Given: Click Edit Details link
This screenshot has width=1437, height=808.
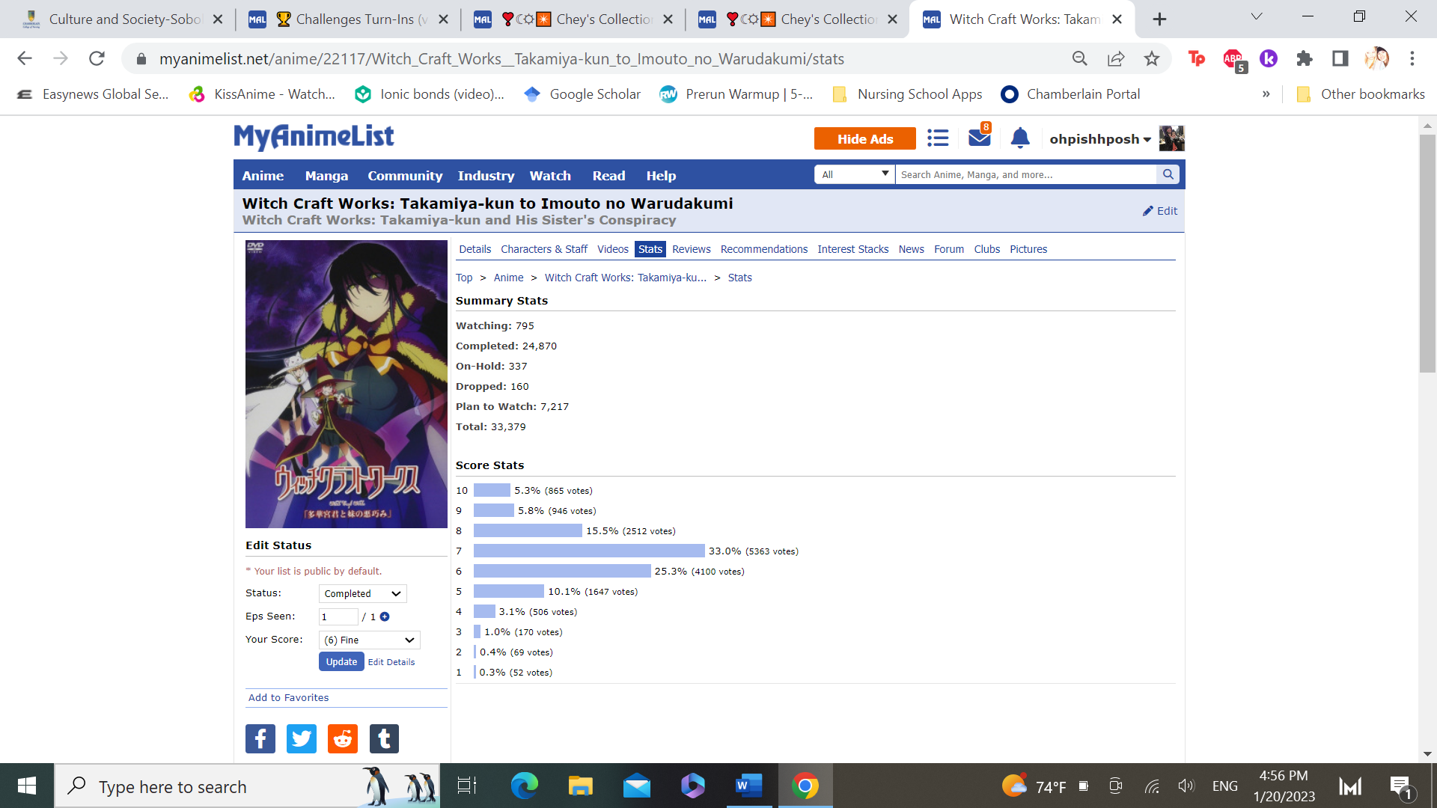Looking at the screenshot, I should click(391, 663).
